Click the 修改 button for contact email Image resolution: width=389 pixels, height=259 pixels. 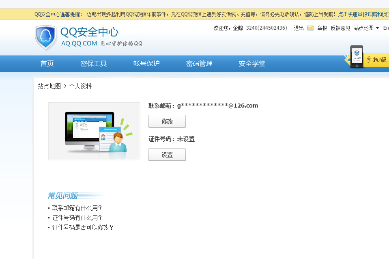pyautogui.click(x=167, y=121)
